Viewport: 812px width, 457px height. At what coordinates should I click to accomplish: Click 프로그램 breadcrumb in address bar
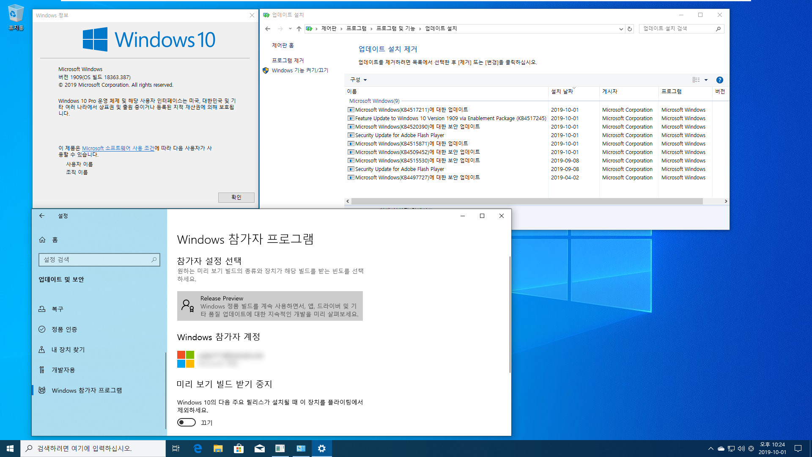[356, 28]
